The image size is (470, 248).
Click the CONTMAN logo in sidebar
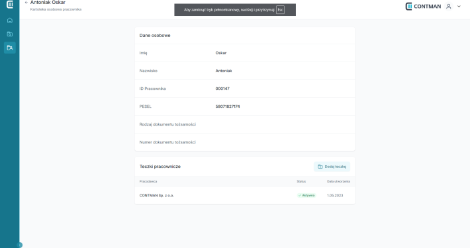[x=10, y=4]
